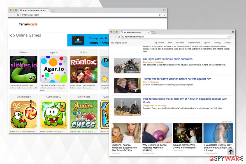Click the TerraArcade logo
246x164 pixels.
[x=28, y=24]
